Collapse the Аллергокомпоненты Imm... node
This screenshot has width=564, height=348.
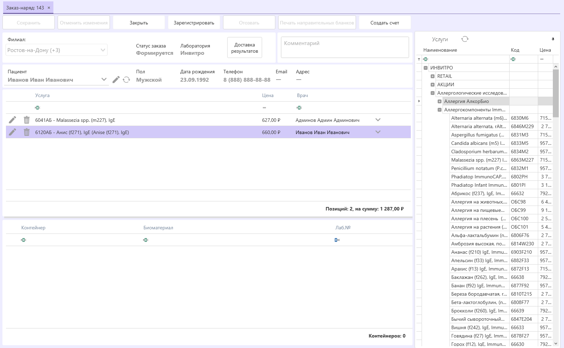(439, 110)
